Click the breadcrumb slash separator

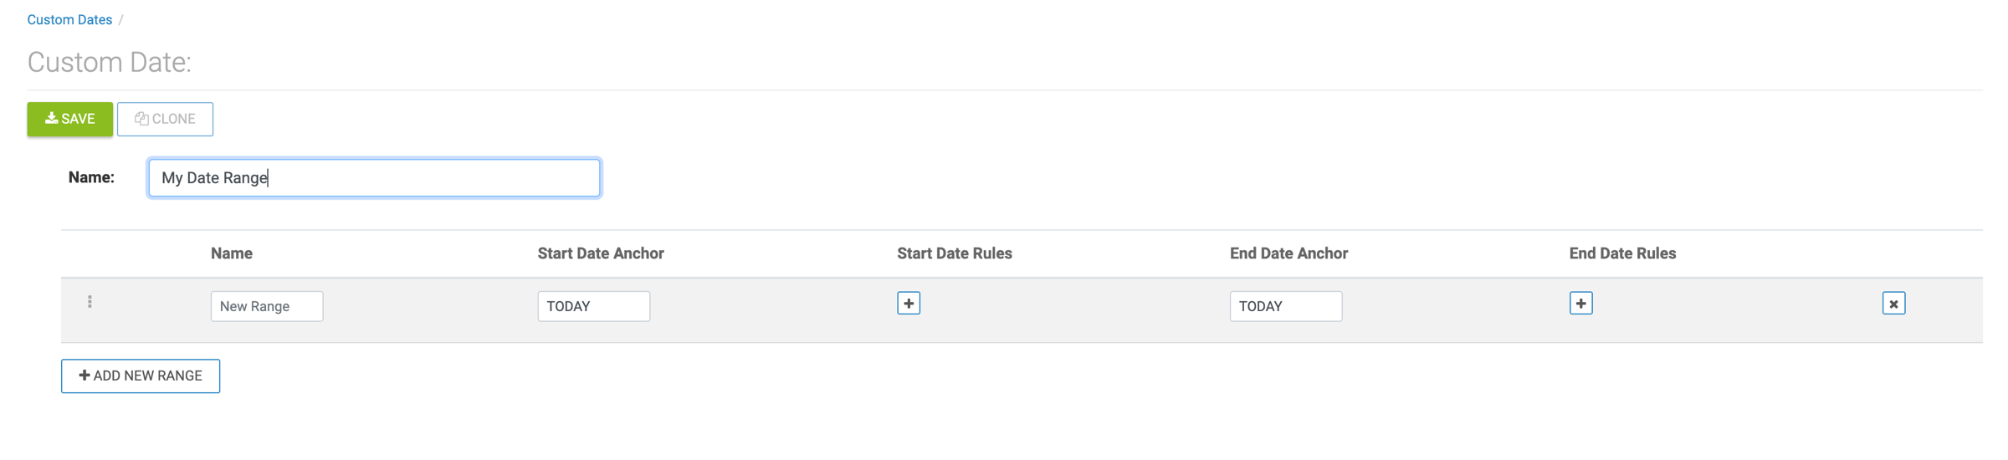120,19
